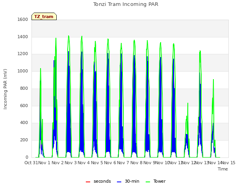252x189 pixels.
Task: Click the 1400 y-axis tick label
Action: click(23, 37)
